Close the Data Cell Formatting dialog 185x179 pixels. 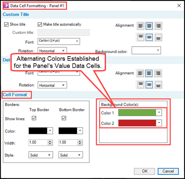point(179,6)
